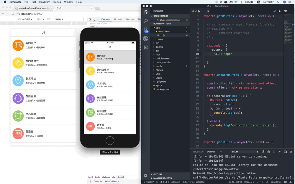
Task: Collapse the ROUTERPATTERN section
Action: pyautogui.click(x=170, y=24)
